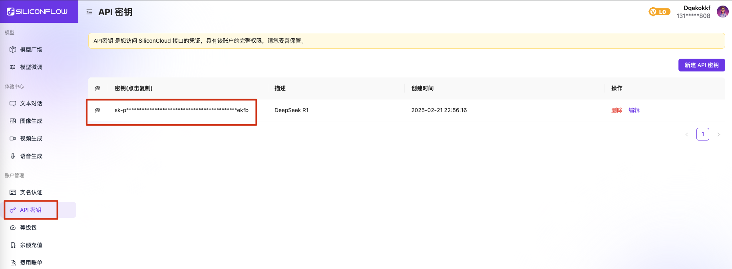Viewport: 732px width, 269px height.
Task: Click the yellow API key warning notice
Action: click(x=407, y=41)
